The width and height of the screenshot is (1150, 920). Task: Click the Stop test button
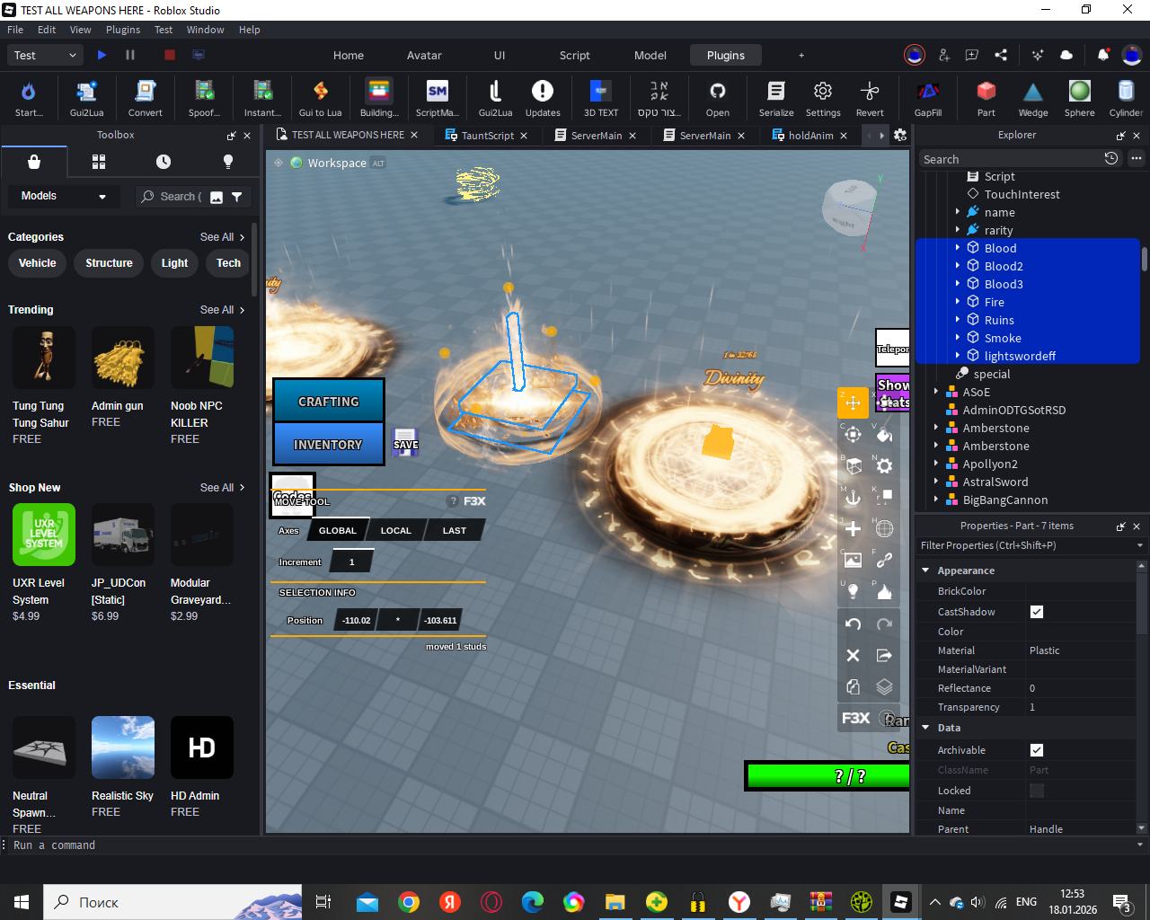169,55
